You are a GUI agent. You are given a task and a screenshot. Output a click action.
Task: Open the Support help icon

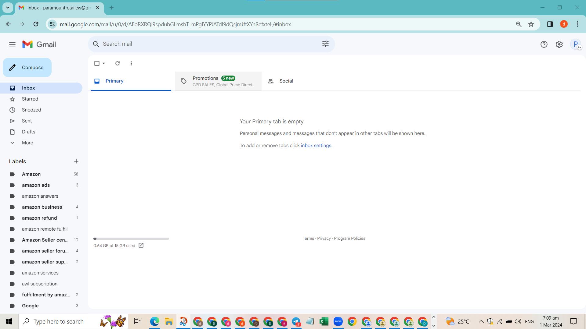pos(544,44)
